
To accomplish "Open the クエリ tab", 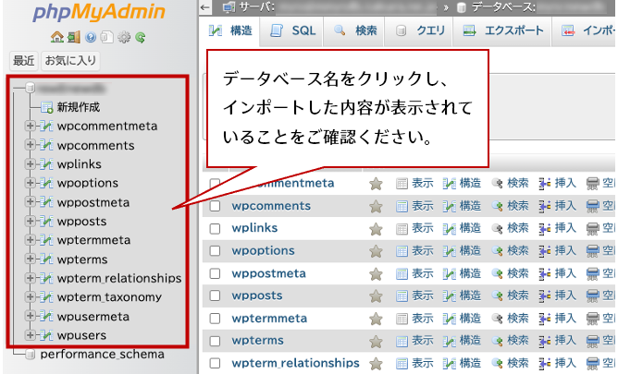I will click(420, 30).
